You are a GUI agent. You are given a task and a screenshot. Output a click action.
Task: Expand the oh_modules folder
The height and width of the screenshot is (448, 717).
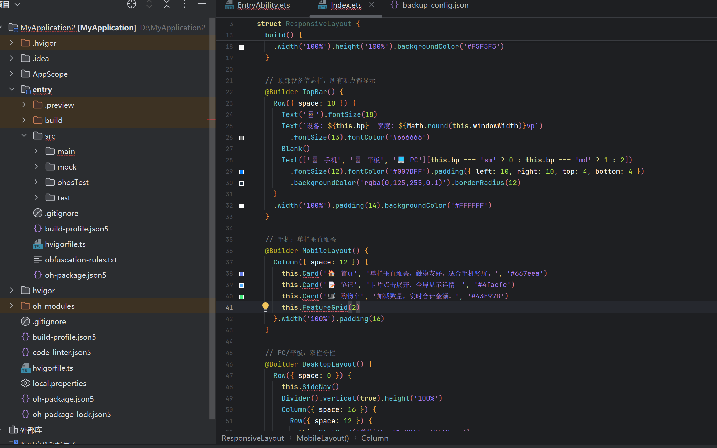[x=12, y=306]
